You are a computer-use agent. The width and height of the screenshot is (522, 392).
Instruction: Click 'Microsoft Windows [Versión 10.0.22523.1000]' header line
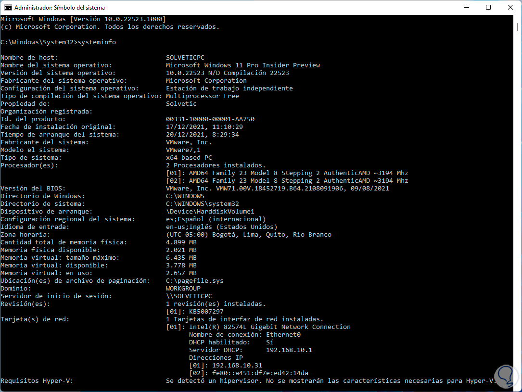point(83,19)
